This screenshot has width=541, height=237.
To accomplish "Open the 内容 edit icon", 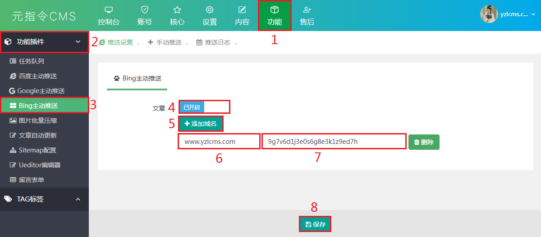I will (x=242, y=10).
